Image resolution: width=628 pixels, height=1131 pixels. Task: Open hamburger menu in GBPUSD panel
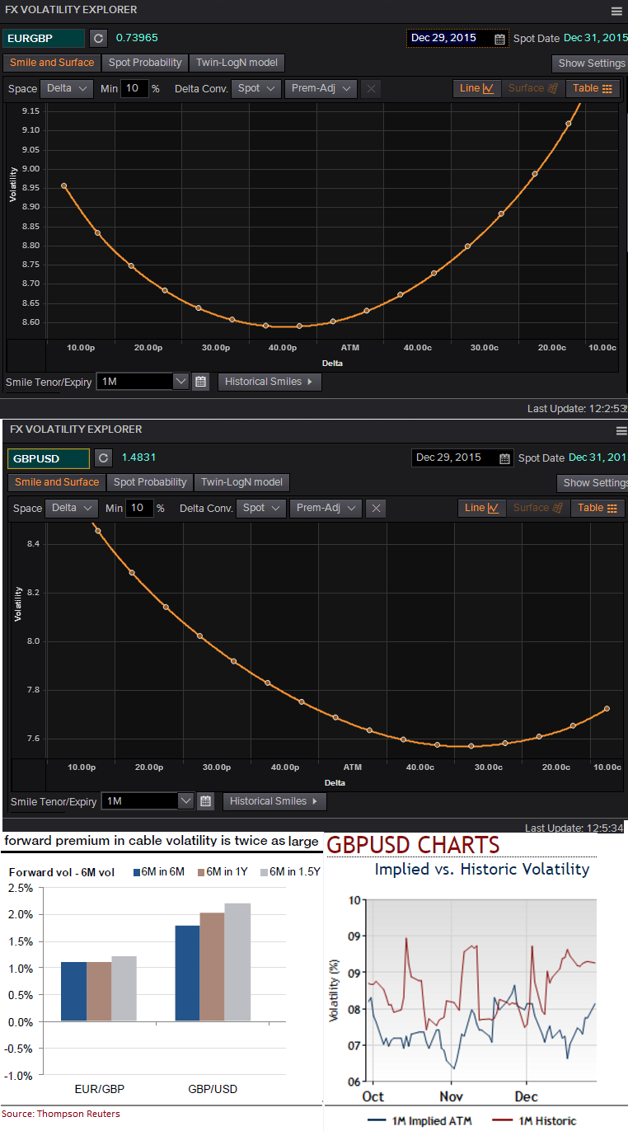[621, 430]
